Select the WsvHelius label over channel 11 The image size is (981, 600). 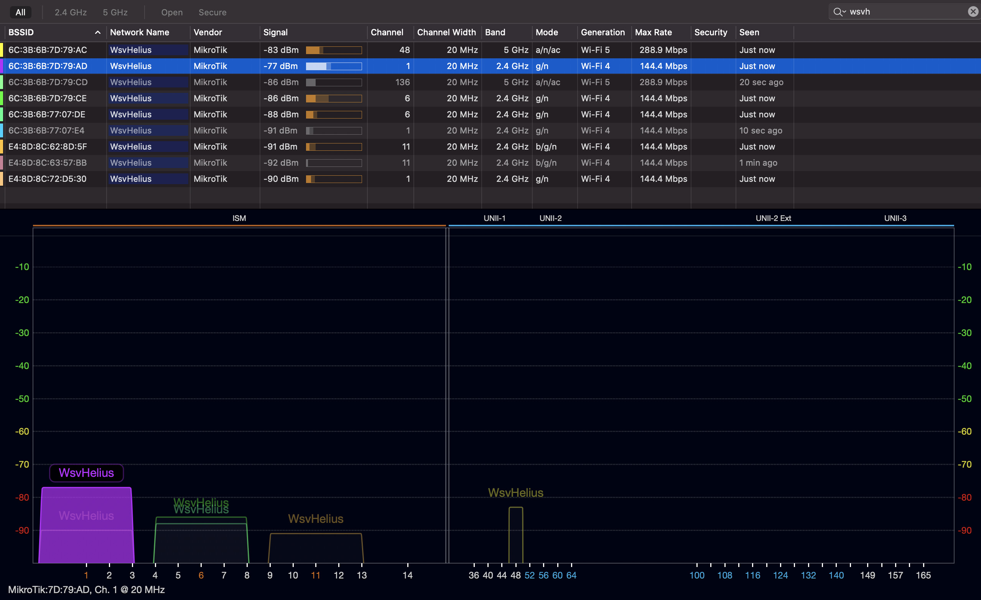pos(316,519)
